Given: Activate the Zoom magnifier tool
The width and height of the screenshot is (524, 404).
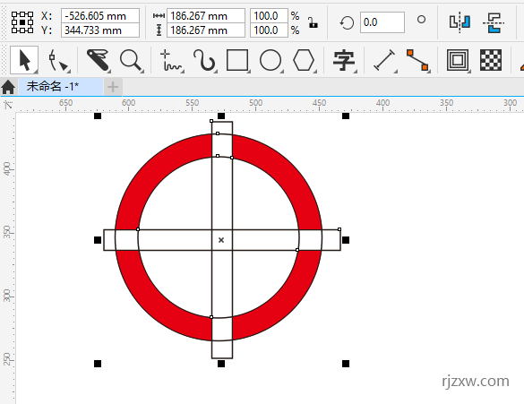Looking at the screenshot, I should pos(131,60).
